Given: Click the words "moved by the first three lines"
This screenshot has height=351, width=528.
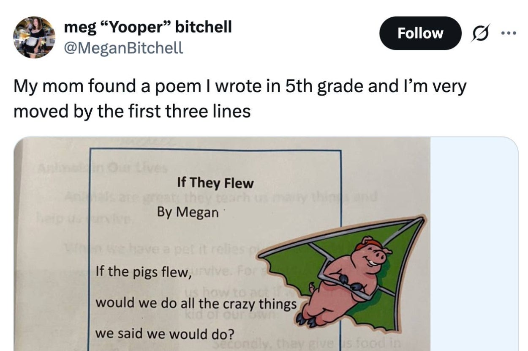Looking at the screenshot, I should (132, 112).
